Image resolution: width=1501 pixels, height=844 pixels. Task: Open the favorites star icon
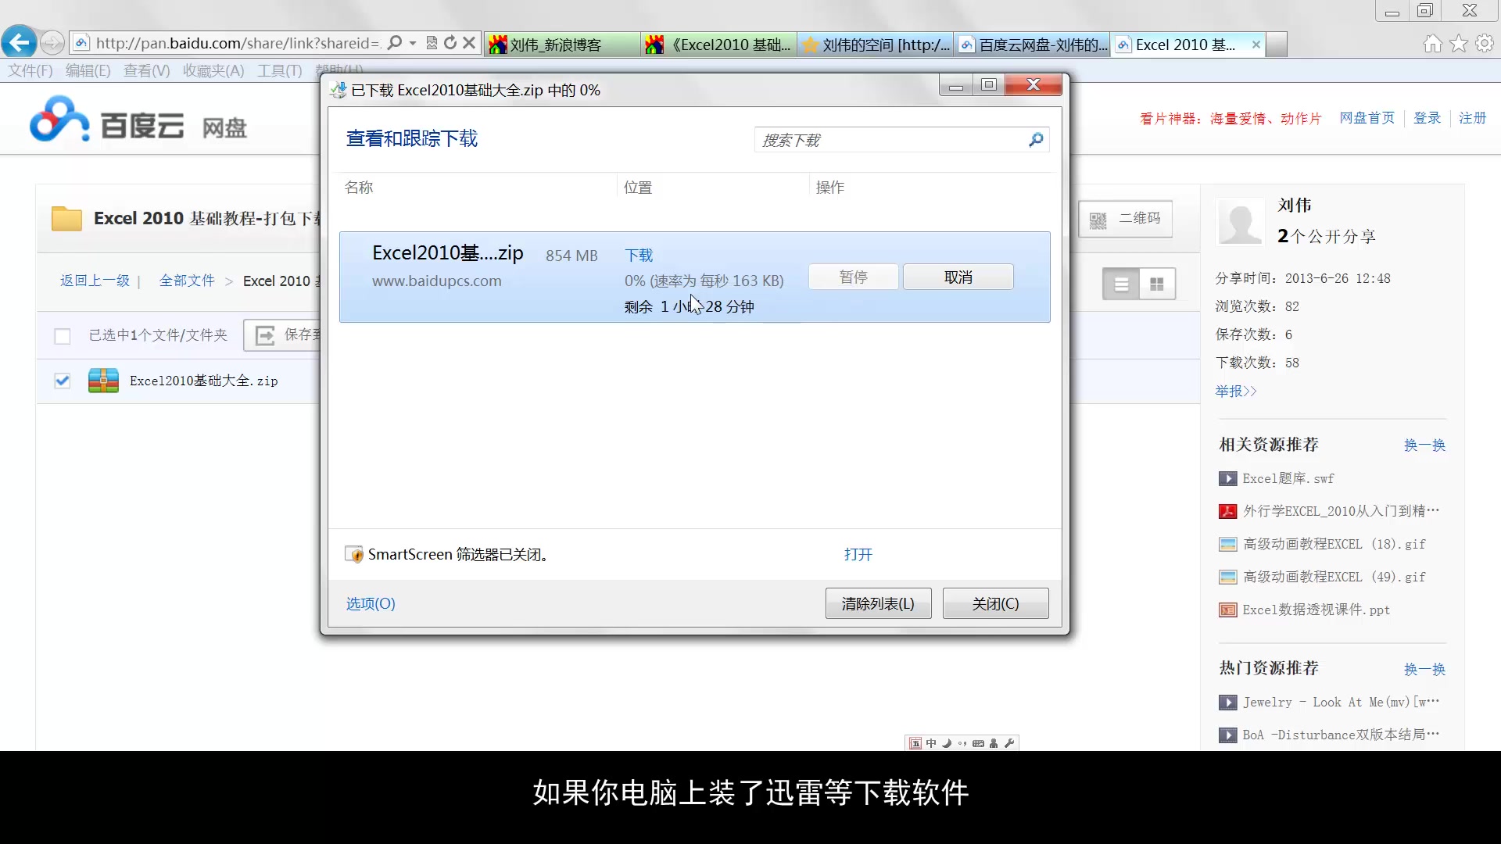pyautogui.click(x=1459, y=44)
